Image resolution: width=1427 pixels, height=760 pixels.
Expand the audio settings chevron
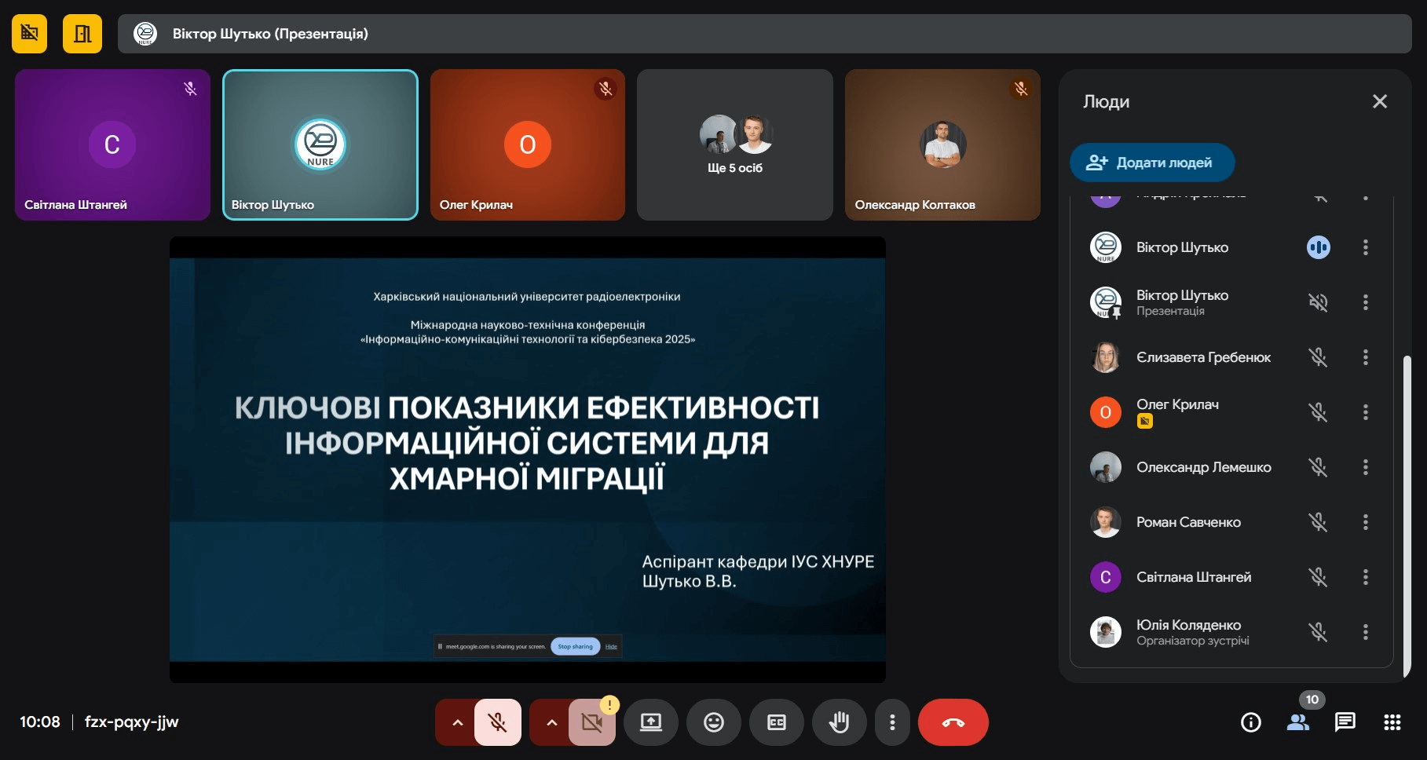click(x=457, y=722)
